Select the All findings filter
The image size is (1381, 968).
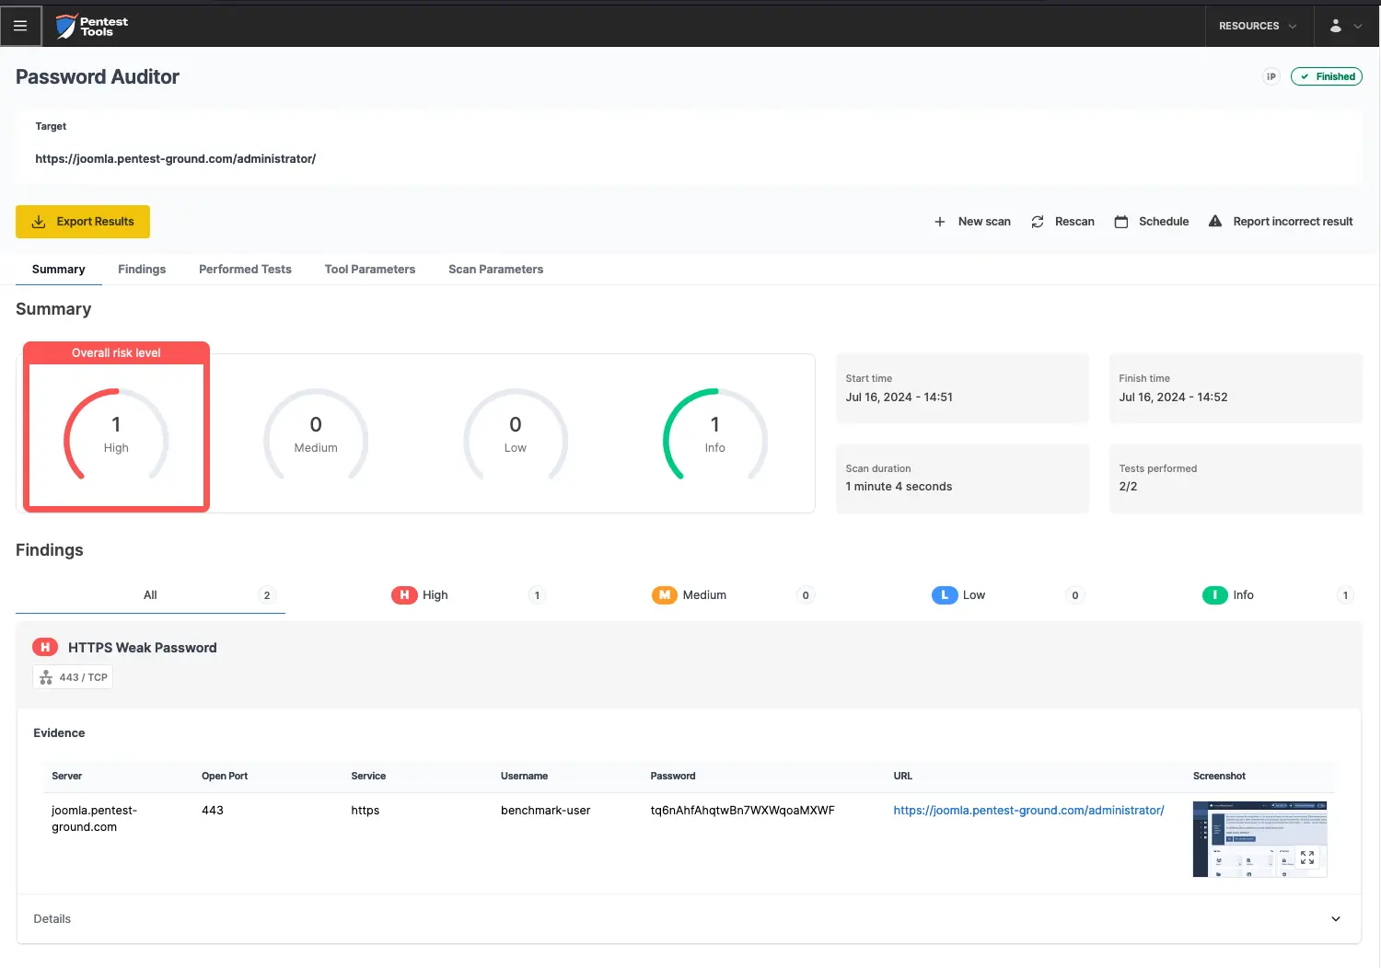150,595
